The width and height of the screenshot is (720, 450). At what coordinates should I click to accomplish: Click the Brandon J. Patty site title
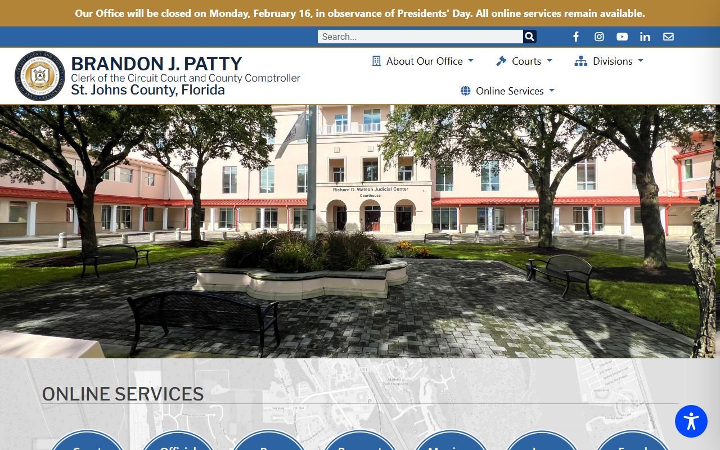point(156,64)
